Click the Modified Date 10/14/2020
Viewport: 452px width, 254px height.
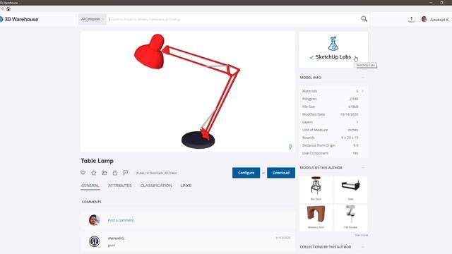(349, 114)
